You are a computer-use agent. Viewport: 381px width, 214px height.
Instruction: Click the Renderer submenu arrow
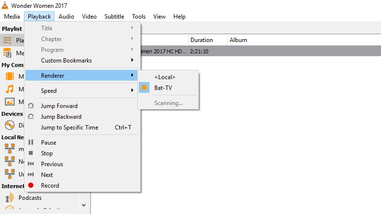[132, 75]
